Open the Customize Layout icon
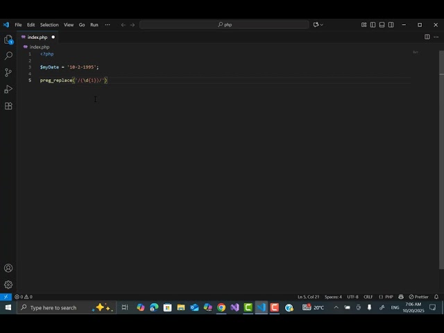The height and width of the screenshot is (333, 444). [364, 25]
